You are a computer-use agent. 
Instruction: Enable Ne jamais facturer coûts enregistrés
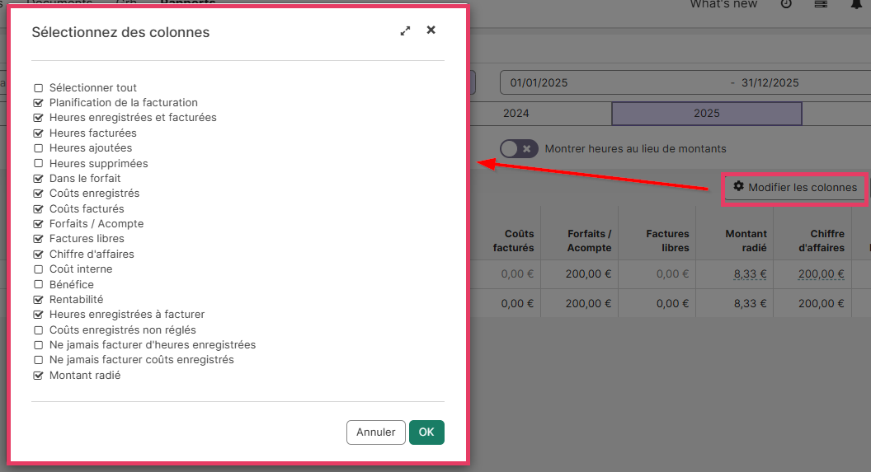38,360
